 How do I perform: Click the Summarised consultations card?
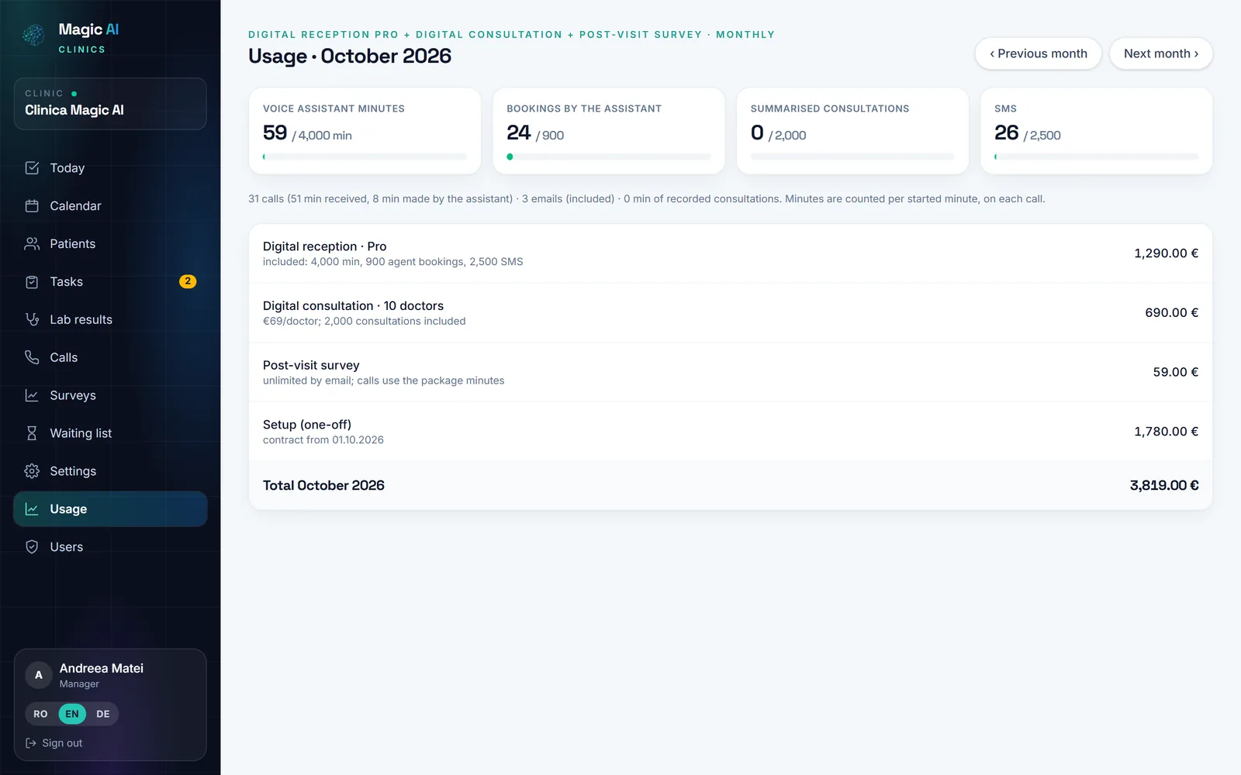point(852,131)
